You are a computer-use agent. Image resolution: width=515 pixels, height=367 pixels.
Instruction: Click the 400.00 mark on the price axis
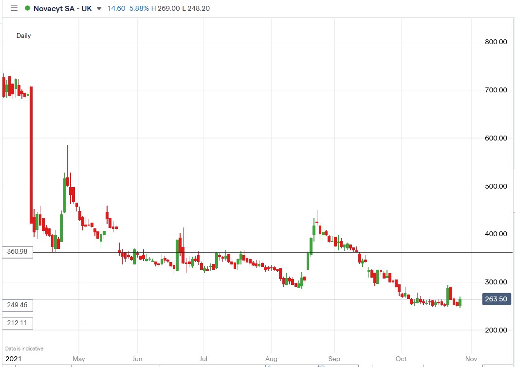[x=496, y=234]
